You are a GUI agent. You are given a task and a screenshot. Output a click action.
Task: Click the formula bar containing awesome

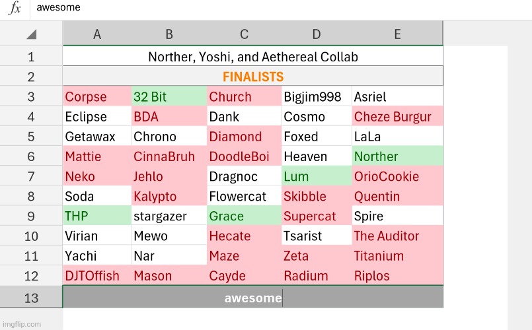click(281, 8)
